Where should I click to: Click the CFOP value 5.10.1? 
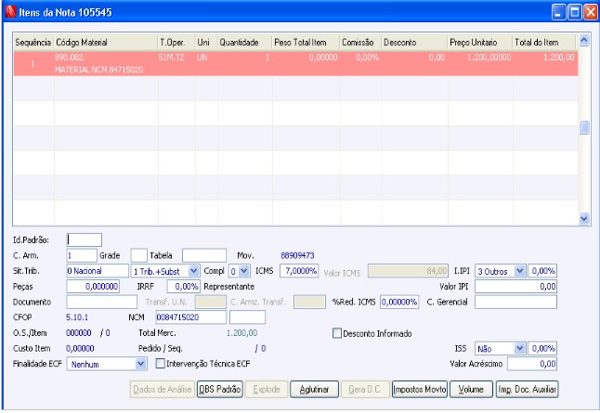pos(77,317)
